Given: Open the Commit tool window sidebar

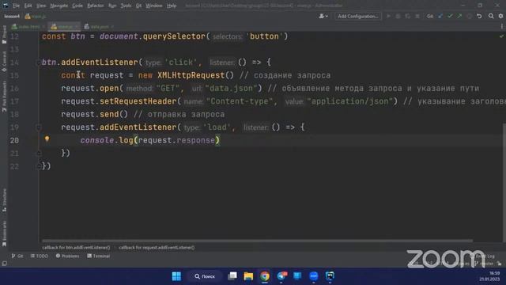Looking at the screenshot, I should coord(4,62).
